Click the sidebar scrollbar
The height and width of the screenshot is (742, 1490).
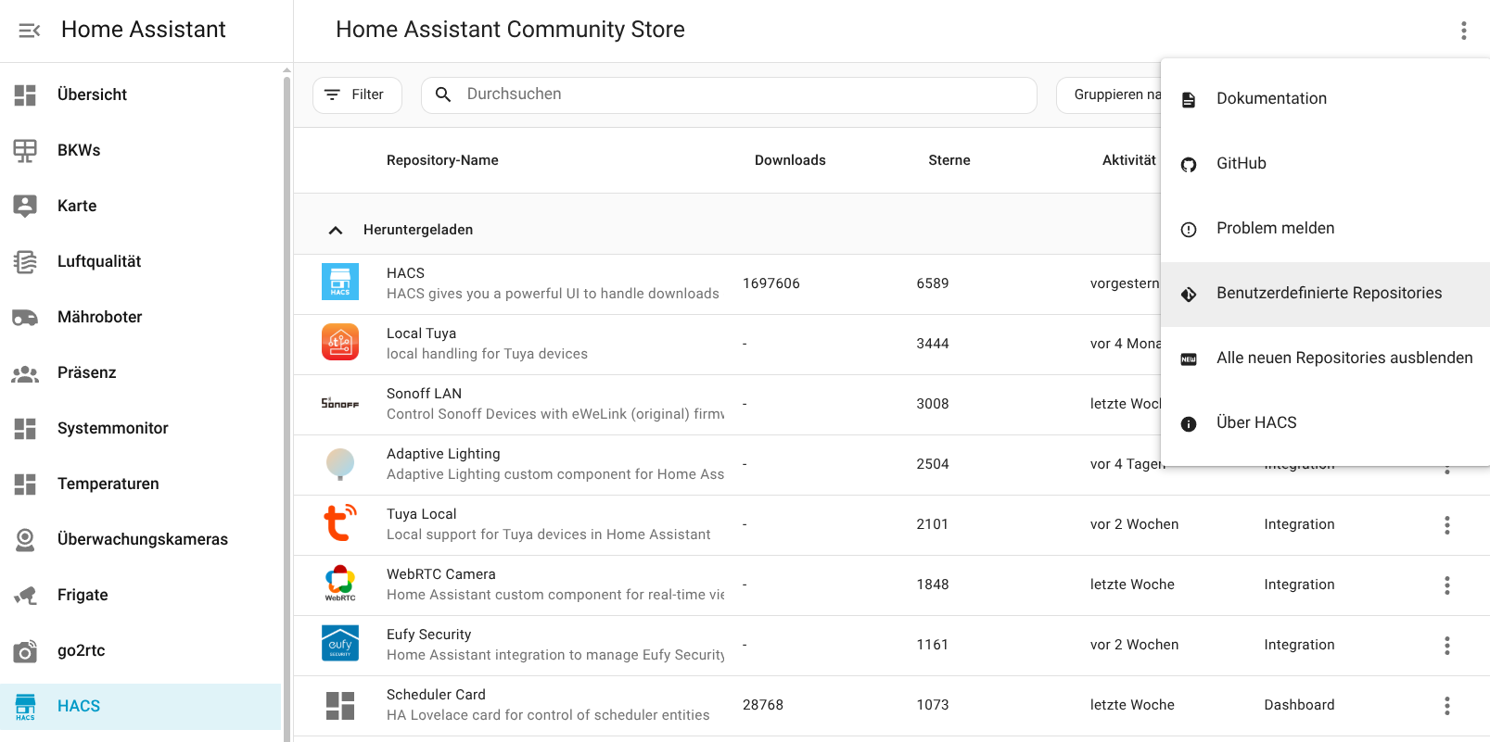[x=287, y=408]
